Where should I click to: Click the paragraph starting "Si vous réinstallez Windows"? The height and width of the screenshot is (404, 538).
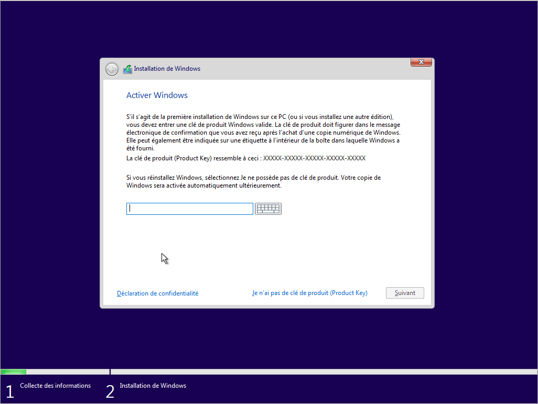(253, 181)
